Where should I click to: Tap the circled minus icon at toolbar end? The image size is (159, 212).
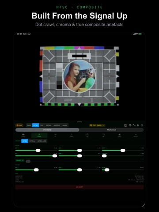142,125
